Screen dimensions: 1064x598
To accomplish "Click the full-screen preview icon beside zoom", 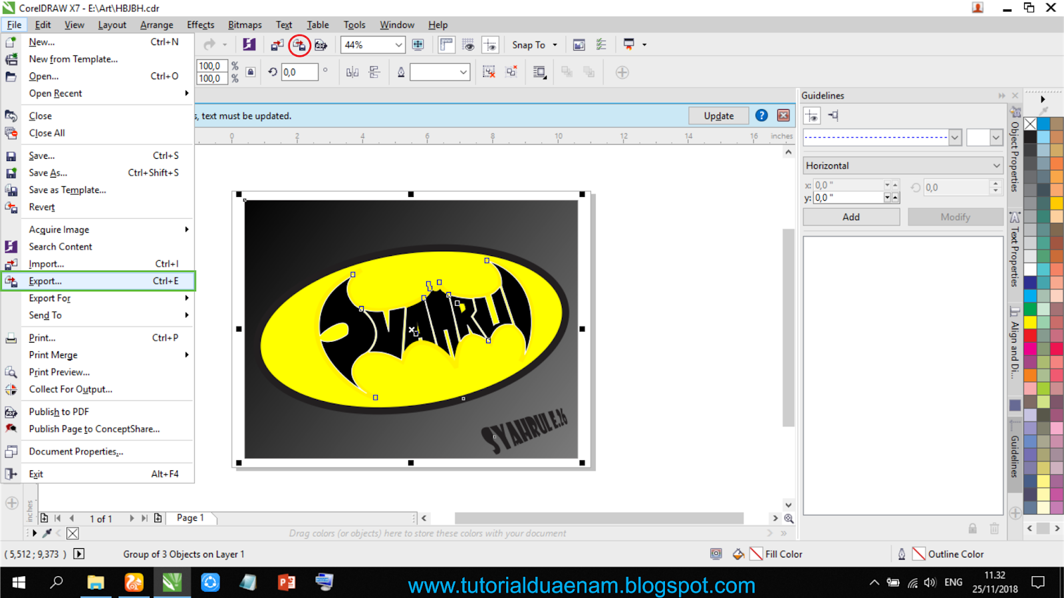I will coord(418,45).
